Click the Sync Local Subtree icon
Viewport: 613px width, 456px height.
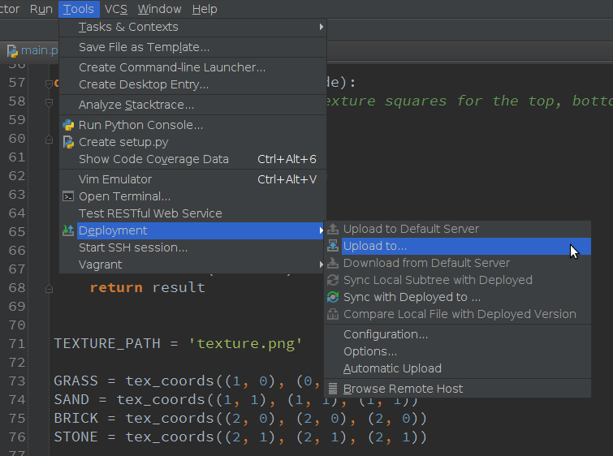pos(333,280)
